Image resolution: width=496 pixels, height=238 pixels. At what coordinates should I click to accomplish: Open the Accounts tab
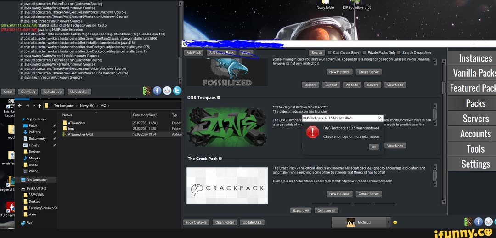click(475, 134)
